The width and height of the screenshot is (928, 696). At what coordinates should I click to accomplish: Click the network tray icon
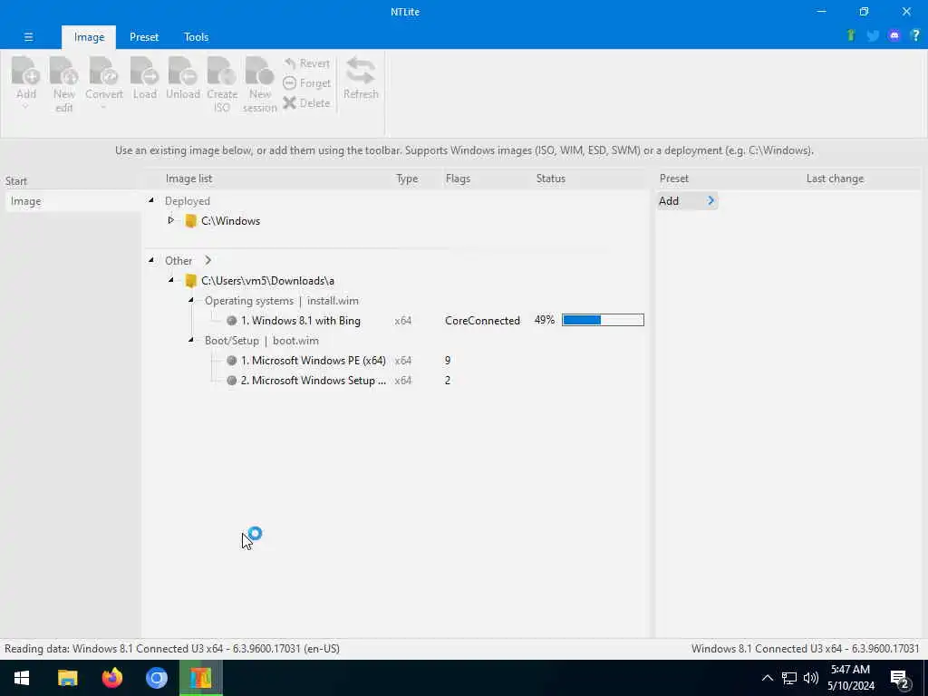789,678
